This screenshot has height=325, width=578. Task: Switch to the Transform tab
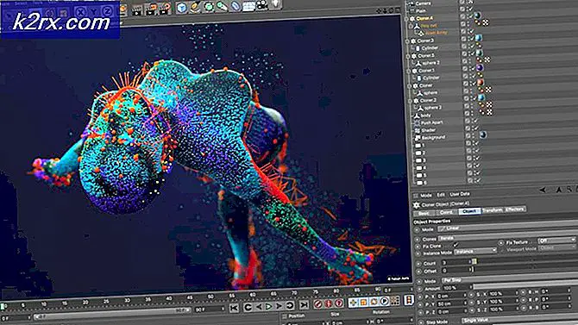click(x=493, y=210)
